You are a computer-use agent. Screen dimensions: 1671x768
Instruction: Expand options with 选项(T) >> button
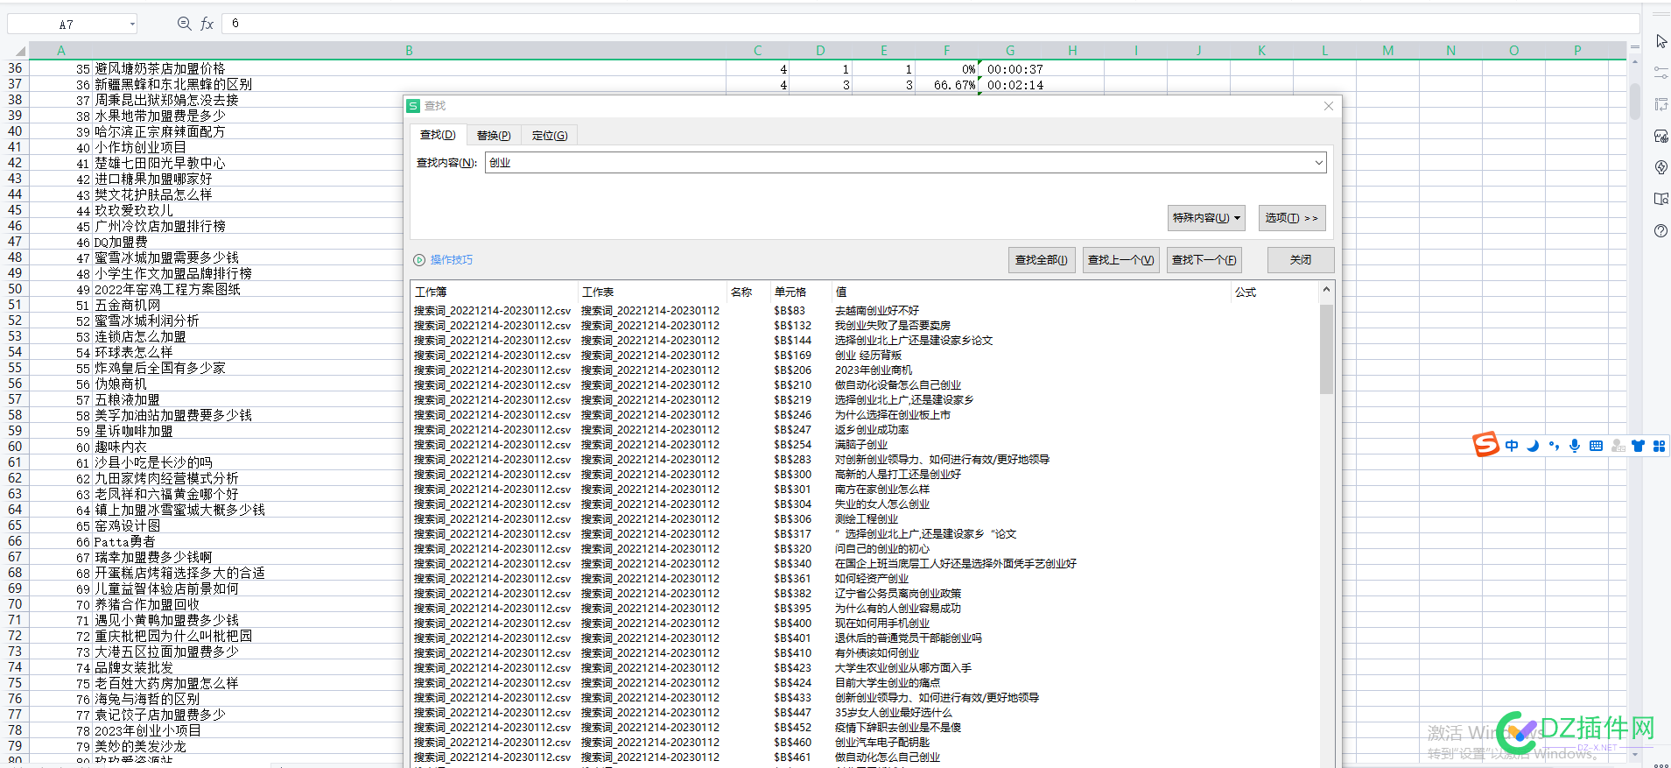[1291, 218]
